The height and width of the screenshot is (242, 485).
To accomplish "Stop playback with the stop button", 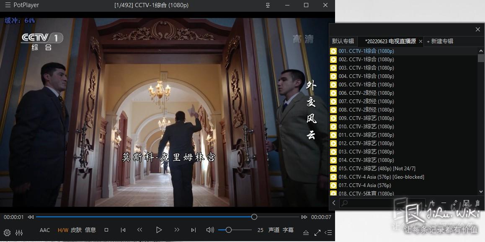I will (106, 230).
